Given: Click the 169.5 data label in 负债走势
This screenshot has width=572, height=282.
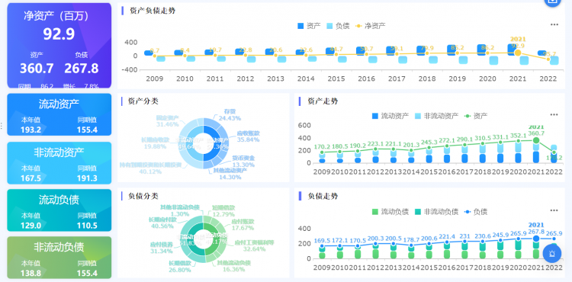Looking at the screenshot, I should point(322,241).
